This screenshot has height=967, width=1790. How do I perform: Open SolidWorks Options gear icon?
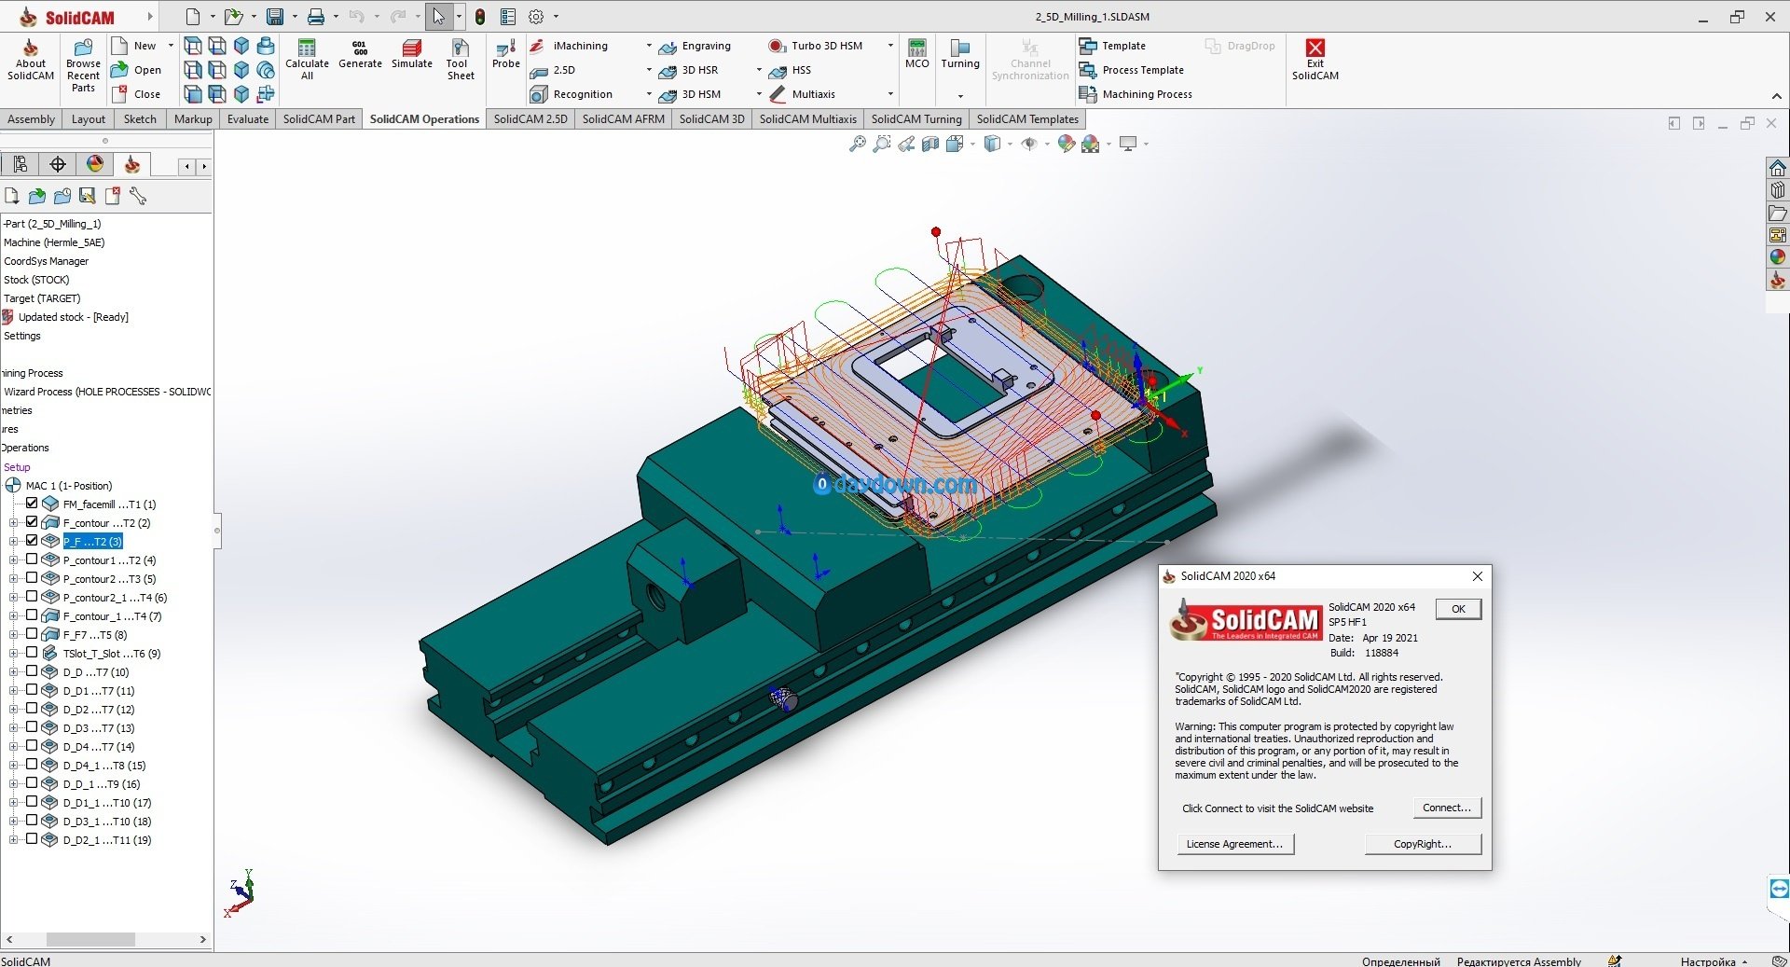536,17
